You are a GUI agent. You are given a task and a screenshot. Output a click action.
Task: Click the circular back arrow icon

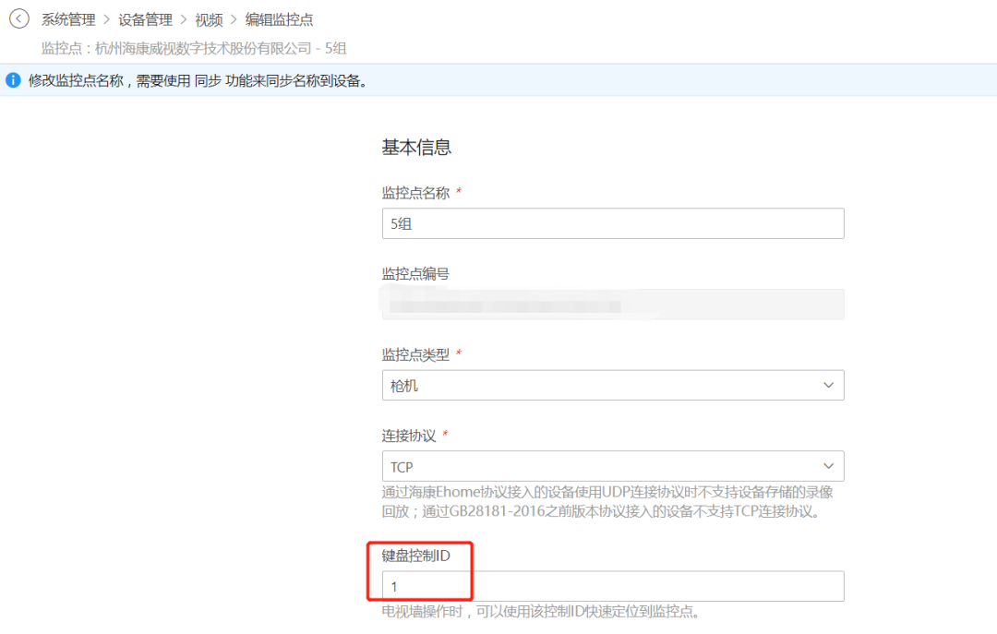pos(19,19)
